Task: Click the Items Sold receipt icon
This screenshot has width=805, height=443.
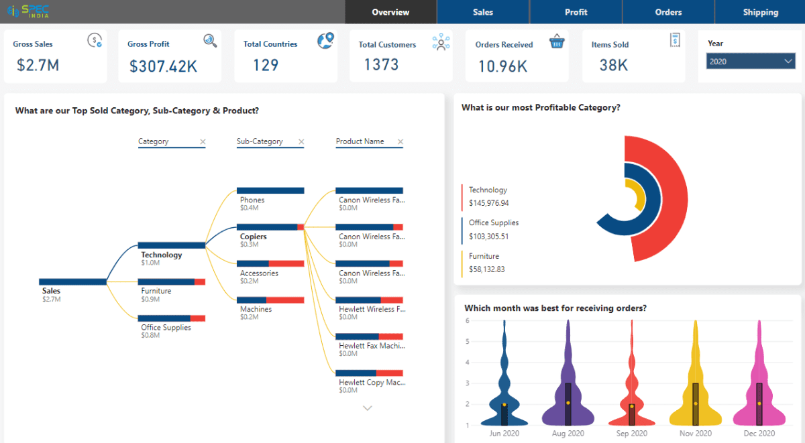Action: pyautogui.click(x=674, y=40)
